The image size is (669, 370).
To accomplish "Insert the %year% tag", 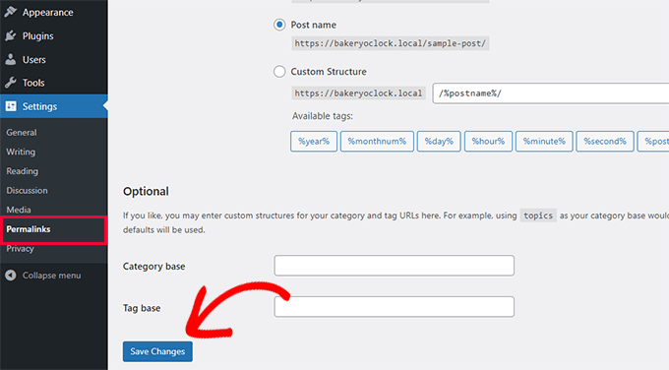I will (314, 142).
